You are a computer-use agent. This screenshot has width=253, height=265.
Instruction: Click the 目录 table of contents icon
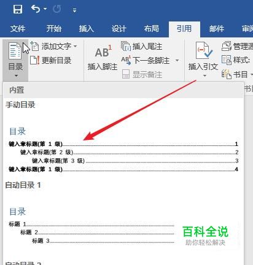(15, 51)
